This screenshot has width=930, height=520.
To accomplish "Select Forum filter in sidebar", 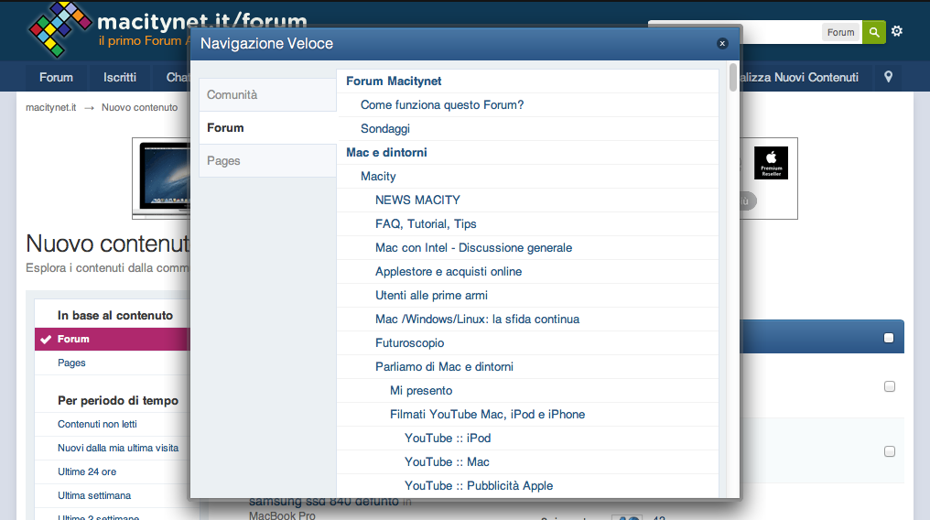I will click(112, 339).
